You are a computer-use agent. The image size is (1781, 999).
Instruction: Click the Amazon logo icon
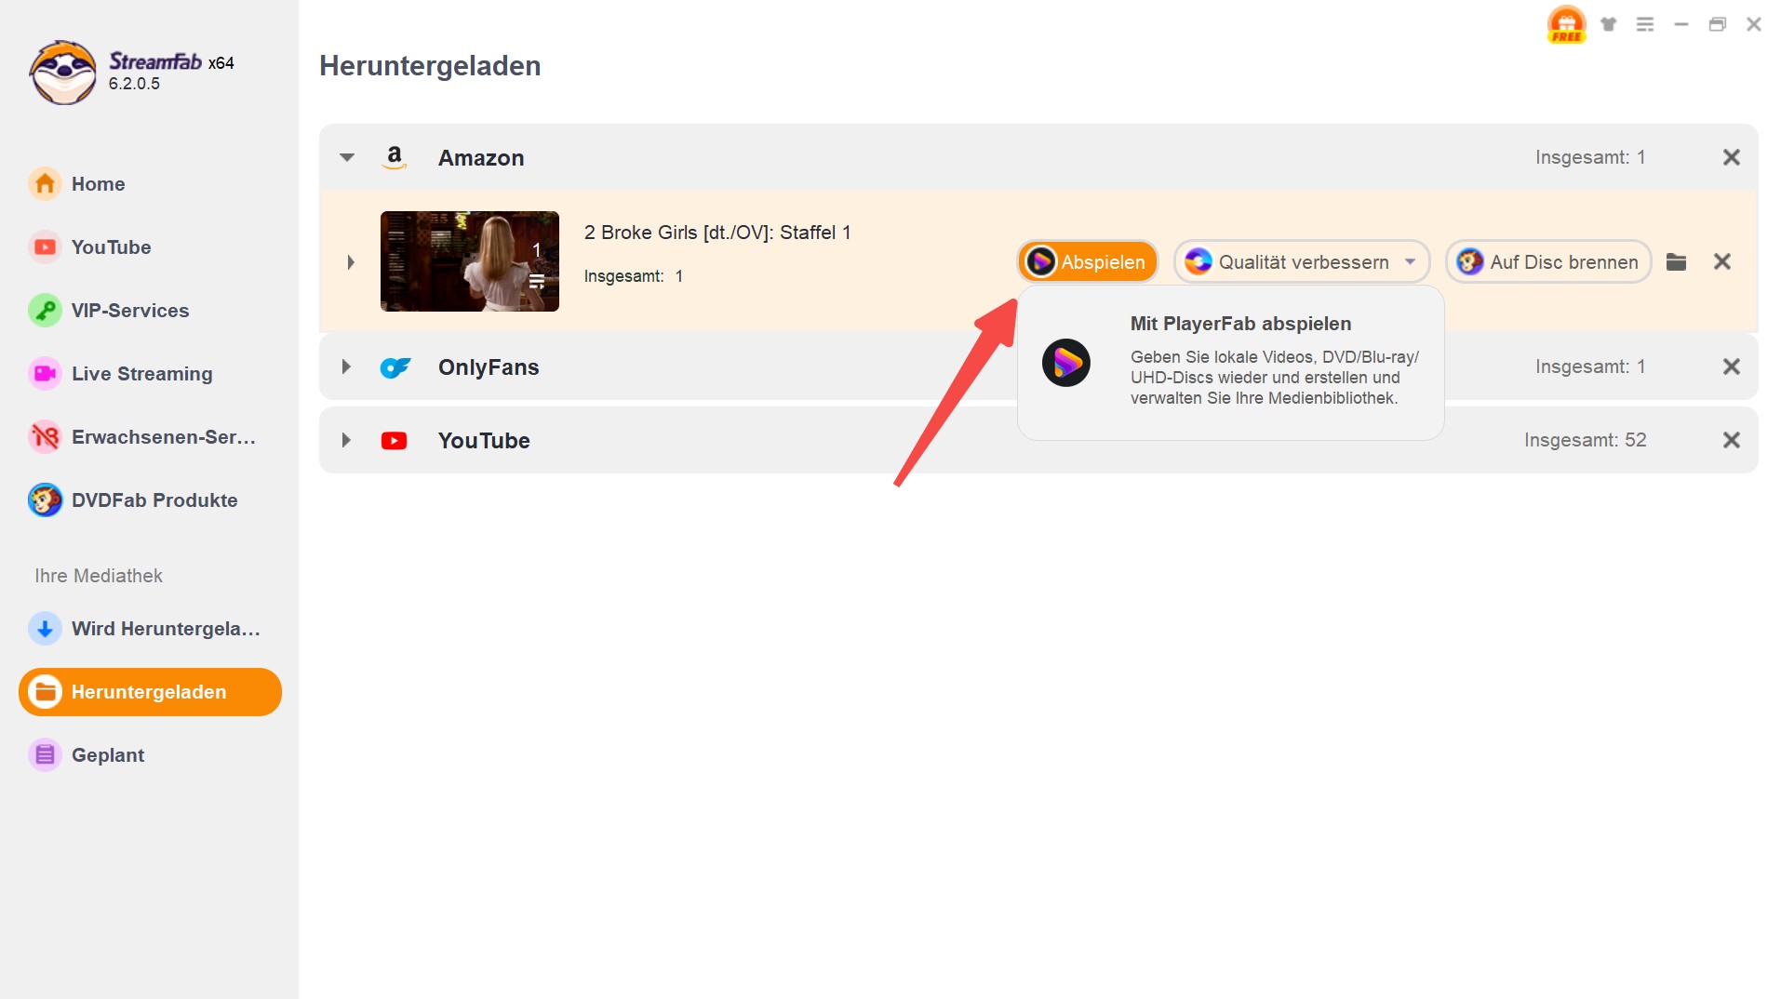click(395, 157)
